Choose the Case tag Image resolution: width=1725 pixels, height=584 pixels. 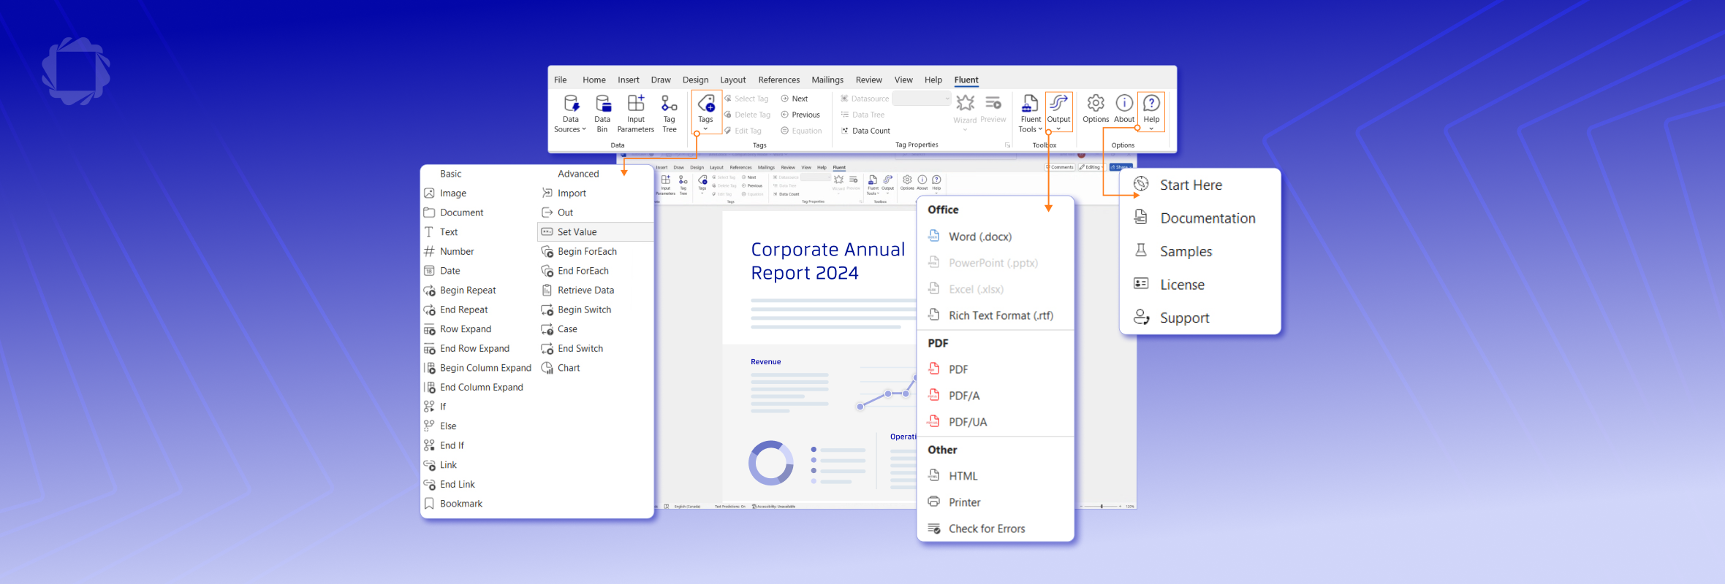tap(559, 329)
